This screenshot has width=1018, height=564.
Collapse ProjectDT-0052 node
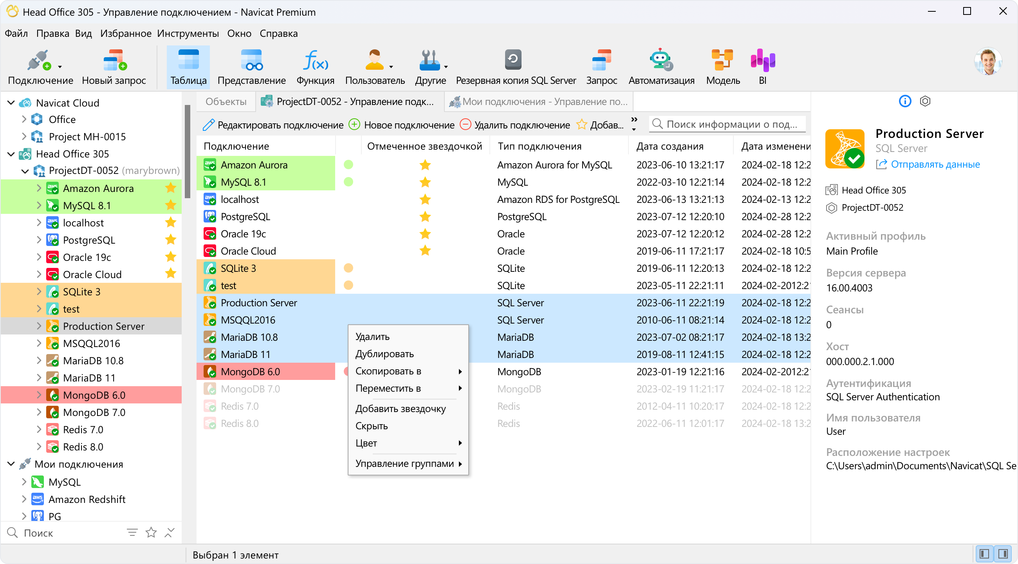(25, 171)
